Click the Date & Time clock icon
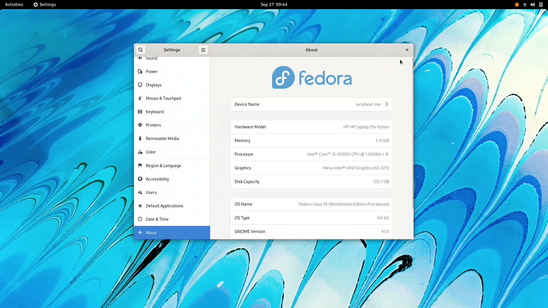Viewport: 548px width, 308px height. [140, 219]
